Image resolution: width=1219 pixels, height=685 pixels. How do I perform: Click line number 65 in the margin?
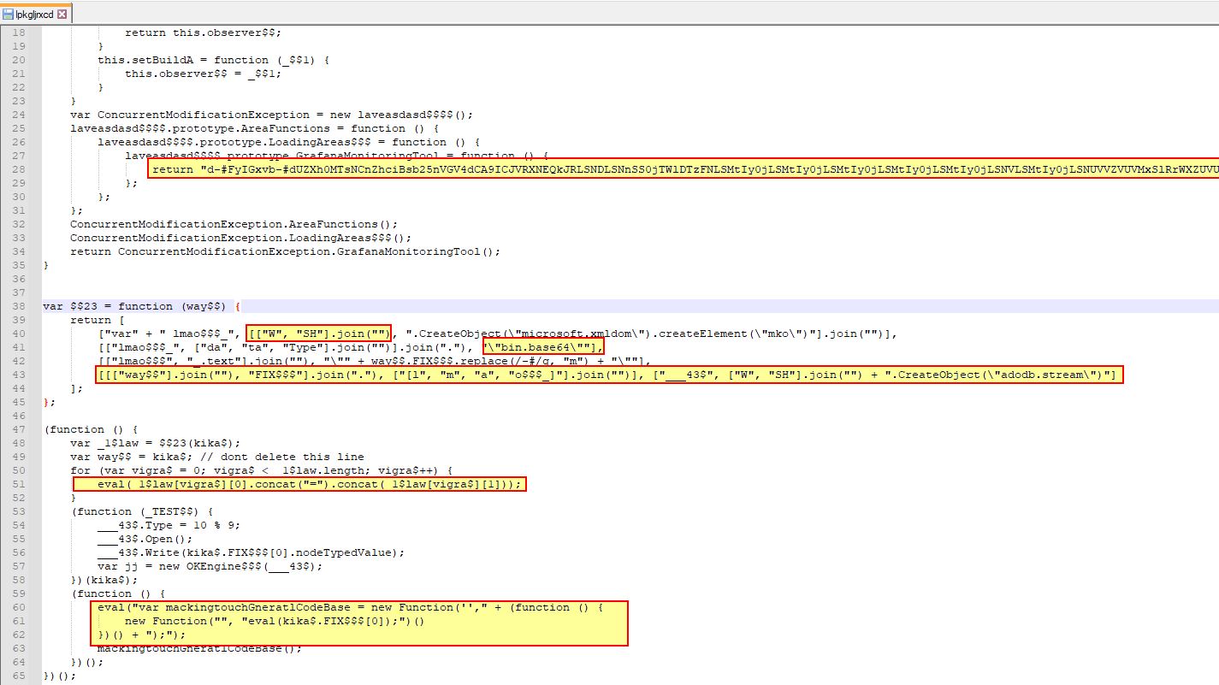pos(20,676)
